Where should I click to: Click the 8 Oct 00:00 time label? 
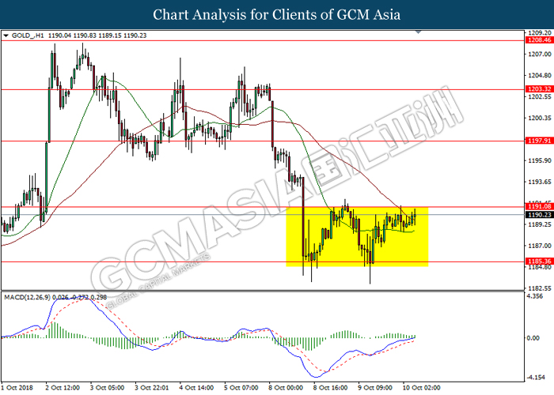(x=286, y=388)
